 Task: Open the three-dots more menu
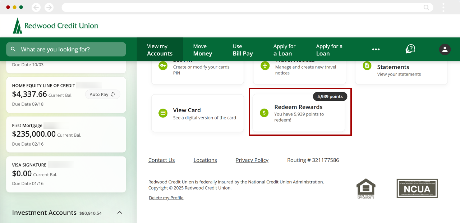coord(376,50)
